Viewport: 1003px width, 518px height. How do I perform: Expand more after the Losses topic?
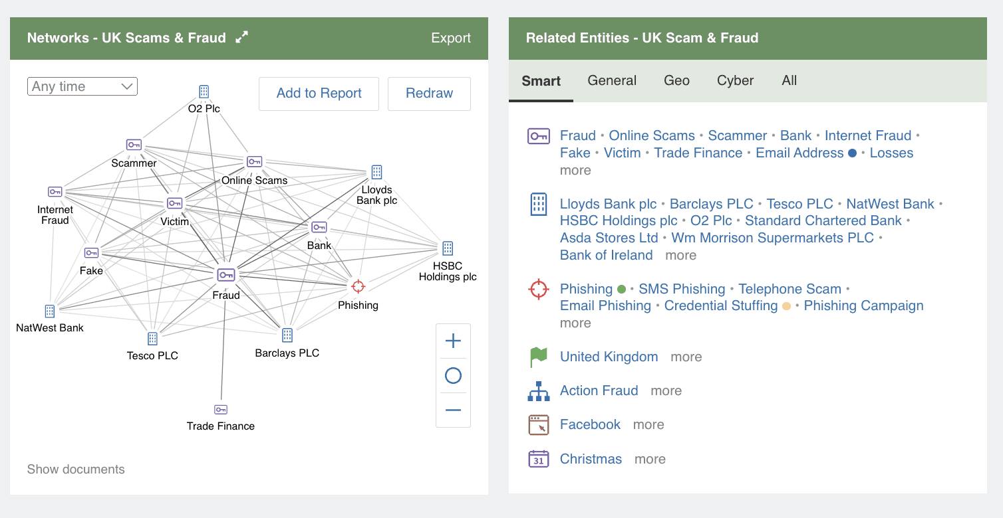pyautogui.click(x=575, y=170)
